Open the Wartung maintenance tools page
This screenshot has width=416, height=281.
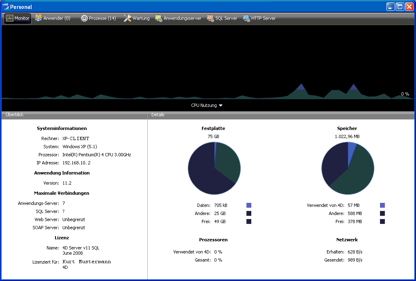pyautogui.click(x=136, y=18)
